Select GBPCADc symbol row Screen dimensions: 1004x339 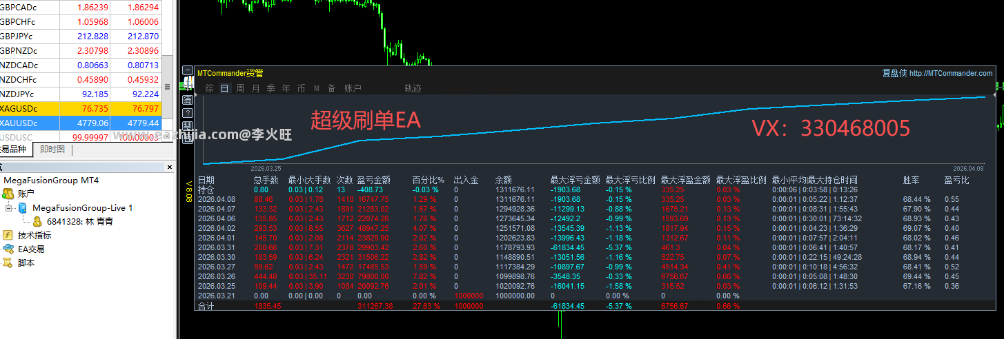pos(81,7)
